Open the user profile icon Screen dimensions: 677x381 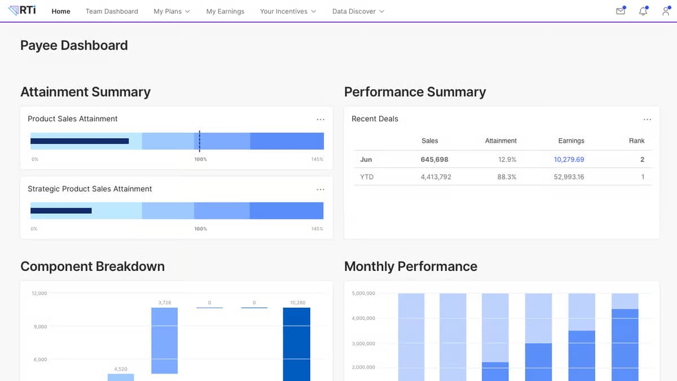click(666, 11)
